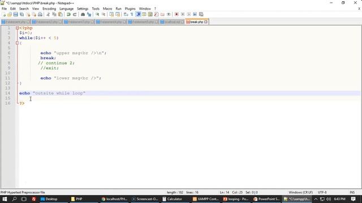Toggle file Monitoring eye icon
This screenshot has height=203, width=362.
pos(169,14)
